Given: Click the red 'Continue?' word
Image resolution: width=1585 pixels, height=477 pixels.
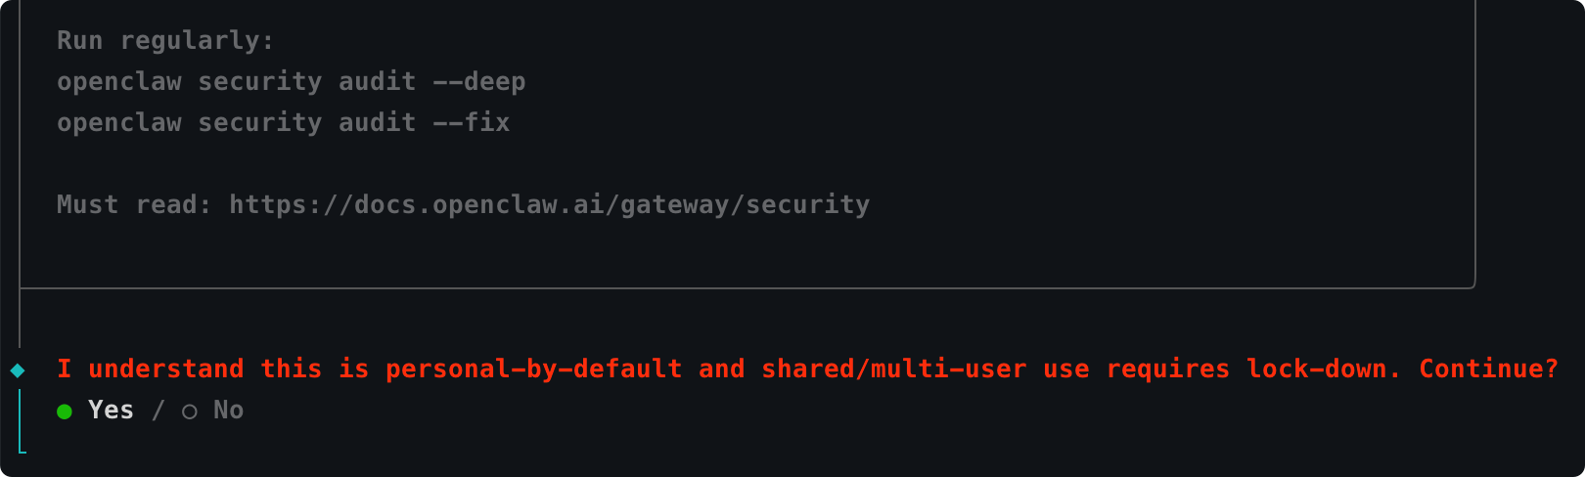Looking at the screenshot, I should click(x=1488, y=369).
